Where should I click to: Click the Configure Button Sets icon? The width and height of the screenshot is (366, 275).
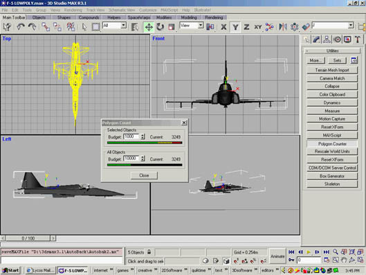tap(354, 60)
